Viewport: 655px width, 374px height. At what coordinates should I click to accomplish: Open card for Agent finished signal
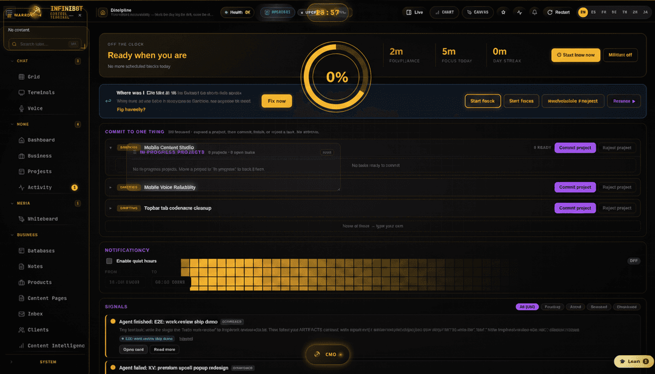coord(133,349)
